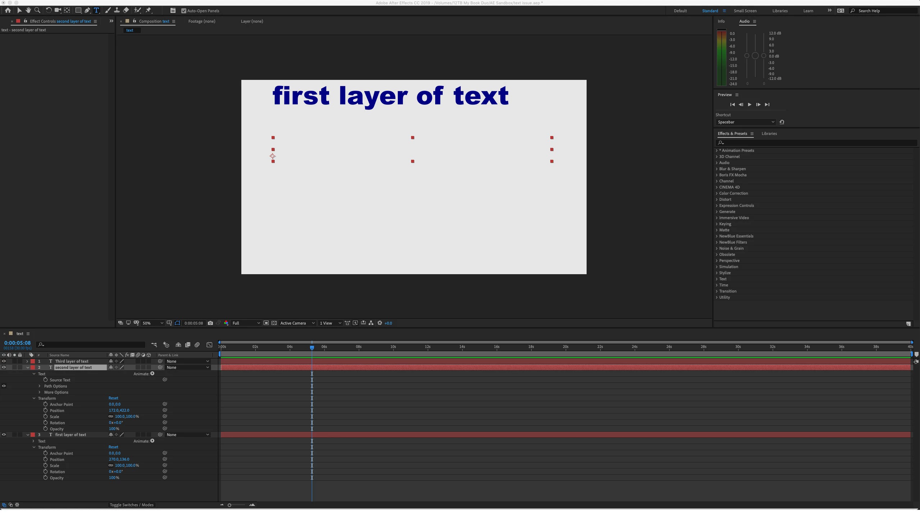Select the Clone Stamp tool
This screenshot has height=516, width=920.
117,10
